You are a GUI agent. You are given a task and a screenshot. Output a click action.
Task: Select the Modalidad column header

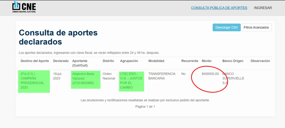click(156, 61)
